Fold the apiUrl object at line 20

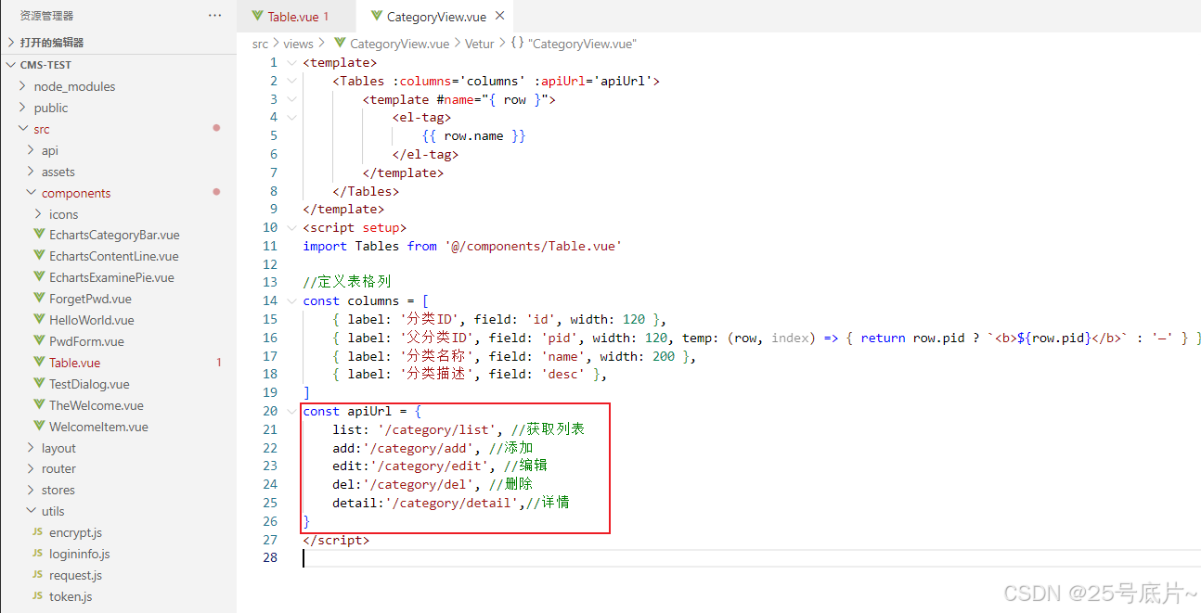(291, 411)
